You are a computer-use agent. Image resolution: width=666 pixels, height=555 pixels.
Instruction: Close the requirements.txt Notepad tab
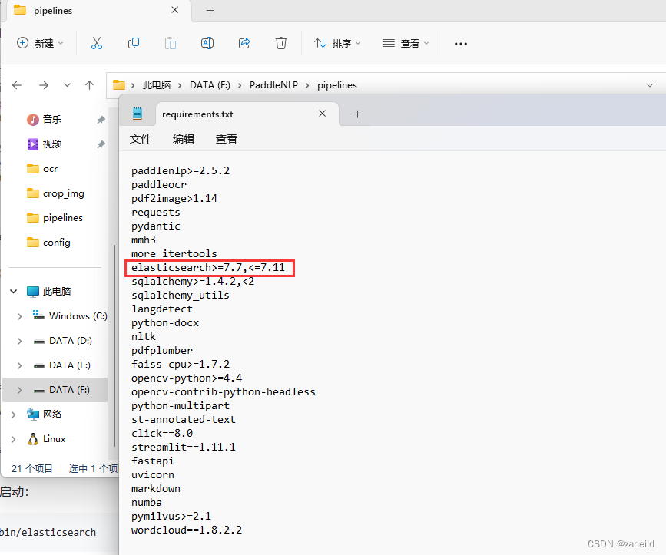[x=323, y=114]
